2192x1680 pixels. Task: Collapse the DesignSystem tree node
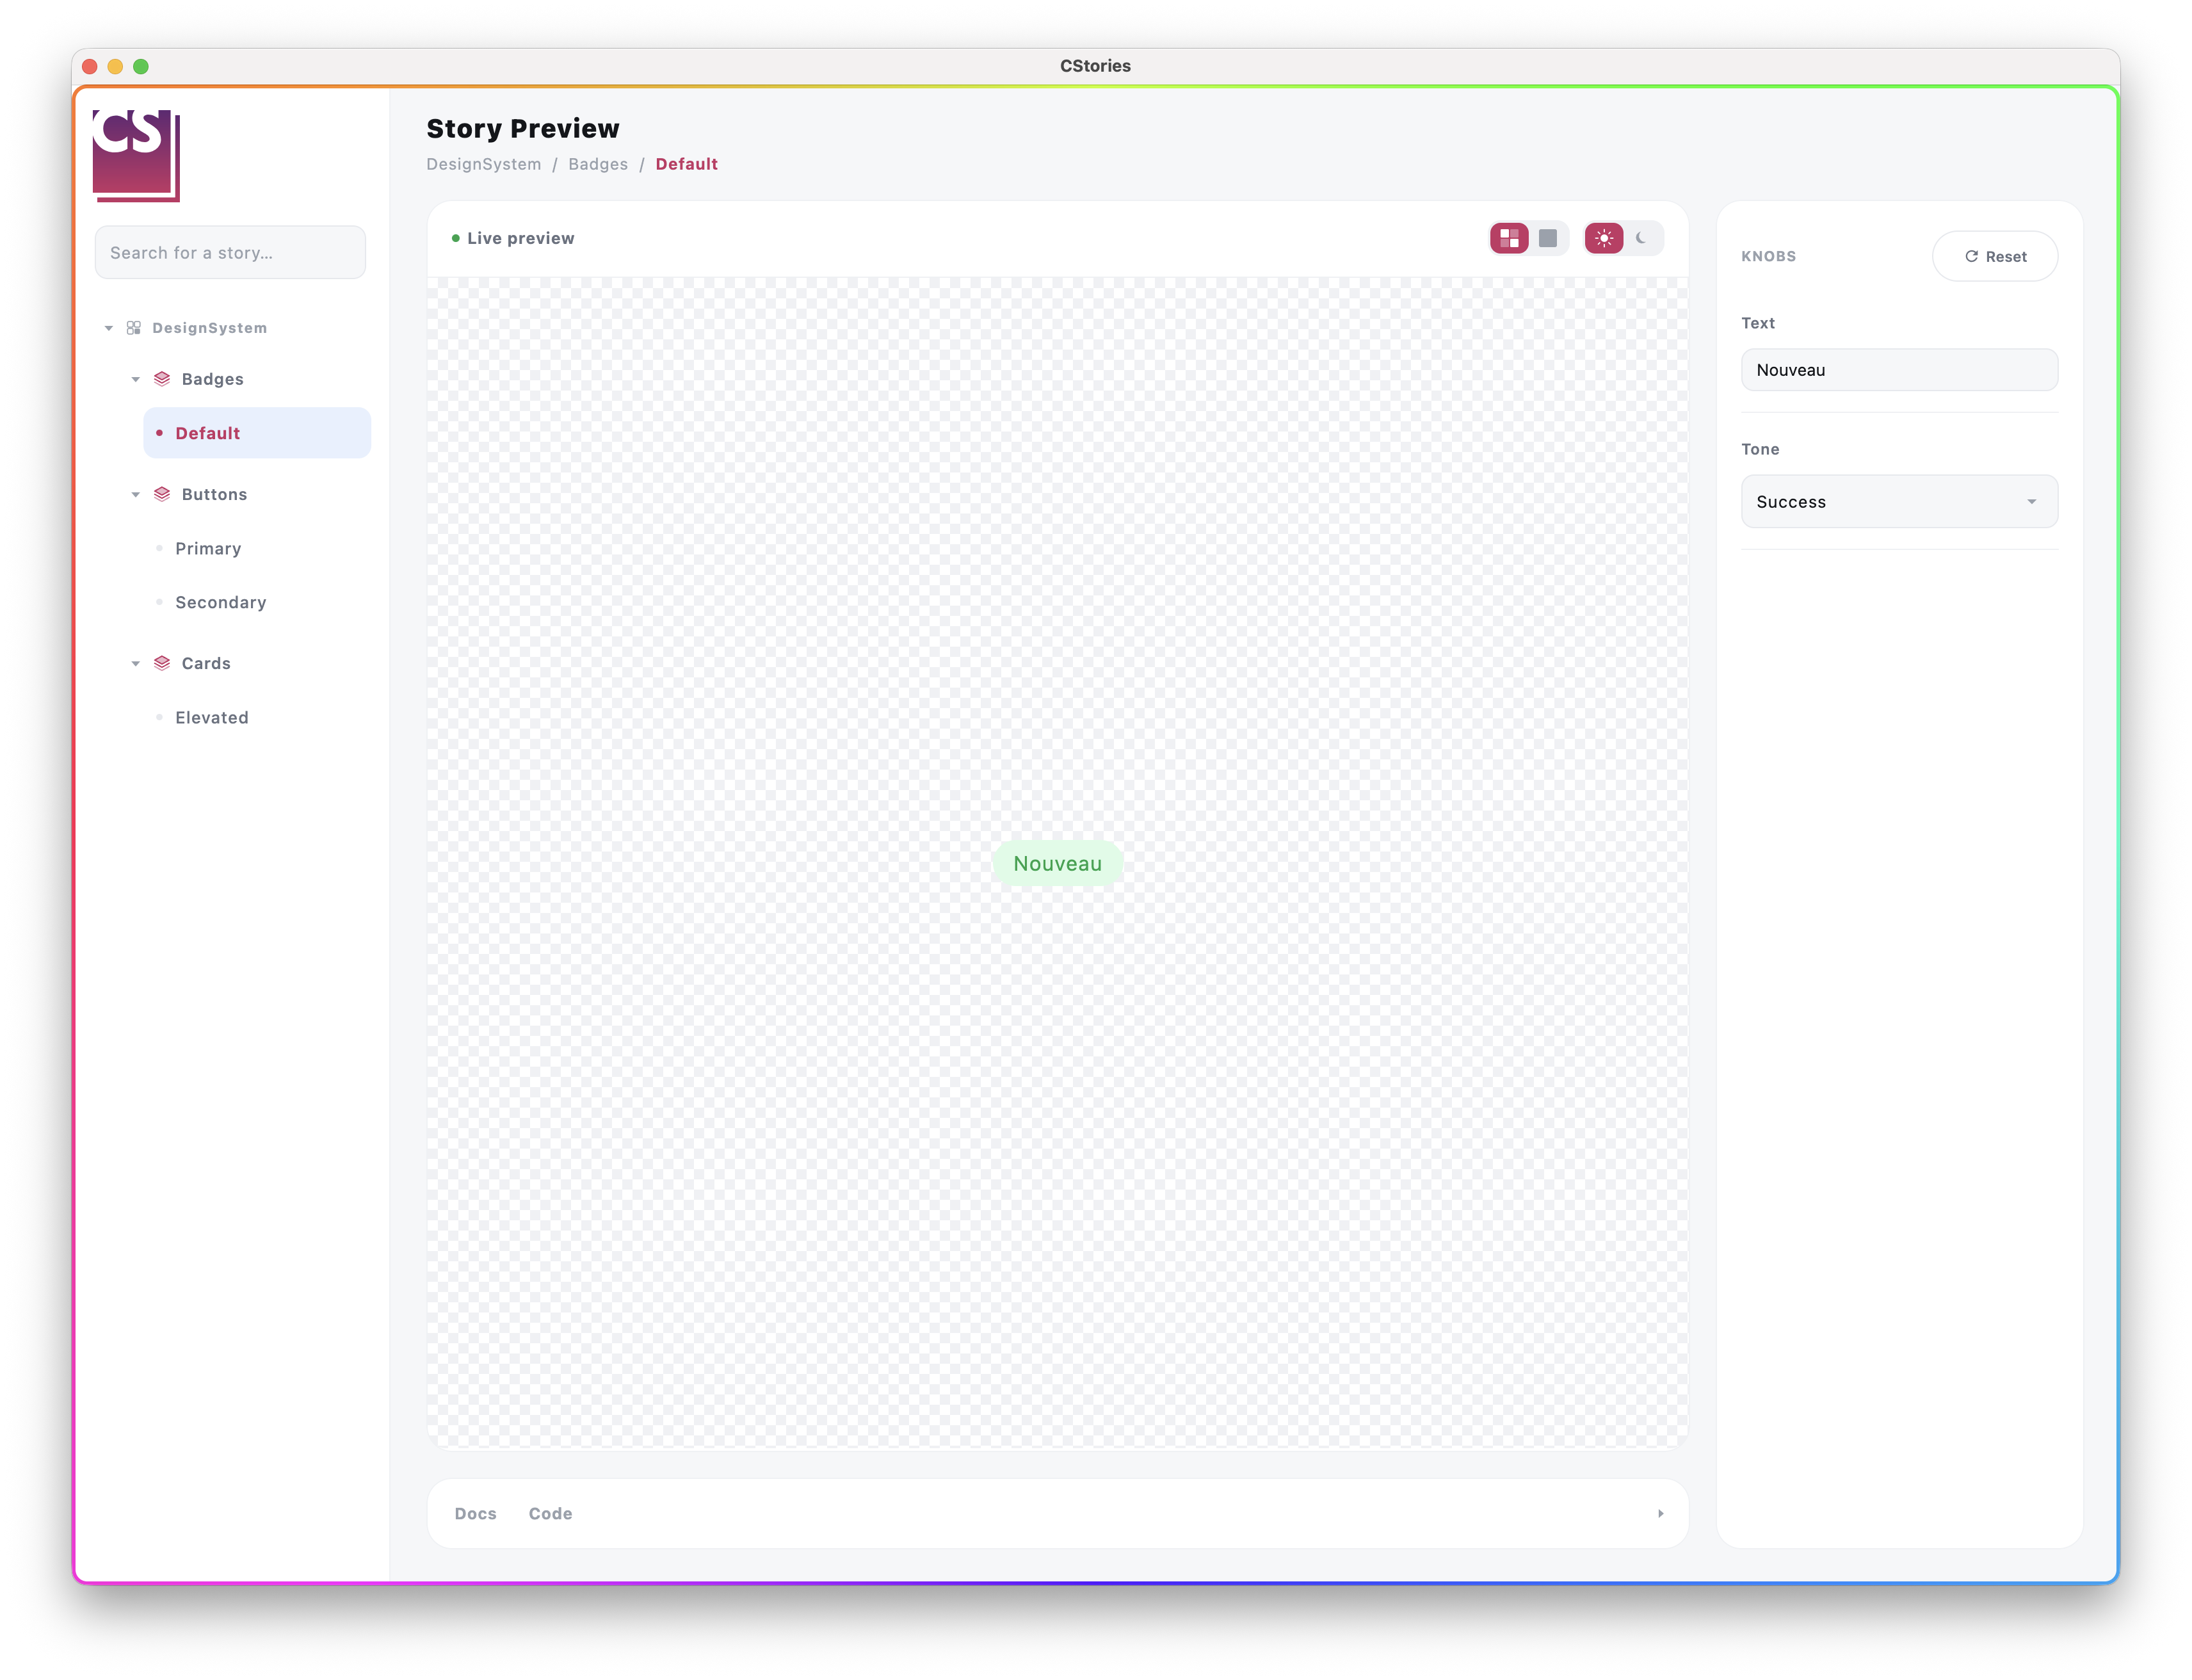coord(109,328)
